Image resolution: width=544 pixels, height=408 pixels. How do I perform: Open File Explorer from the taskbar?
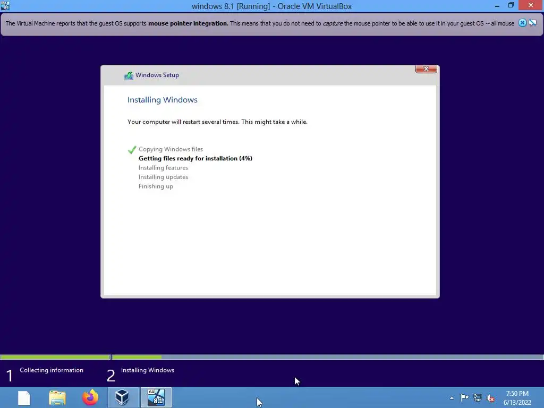[57, 397]
